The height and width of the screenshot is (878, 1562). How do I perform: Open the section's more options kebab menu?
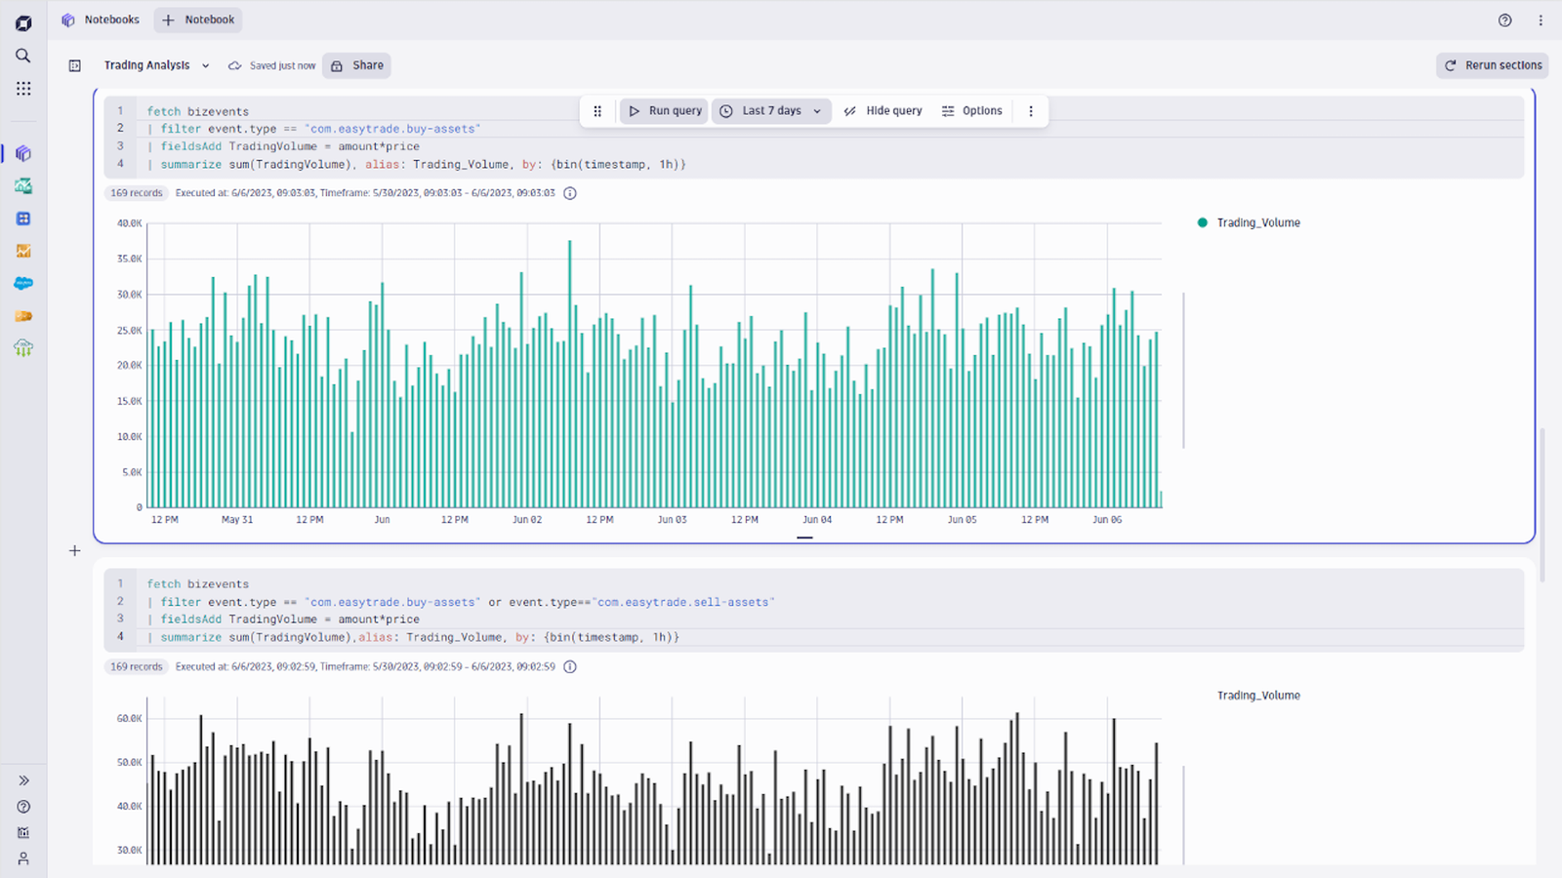coord(1031,111)
